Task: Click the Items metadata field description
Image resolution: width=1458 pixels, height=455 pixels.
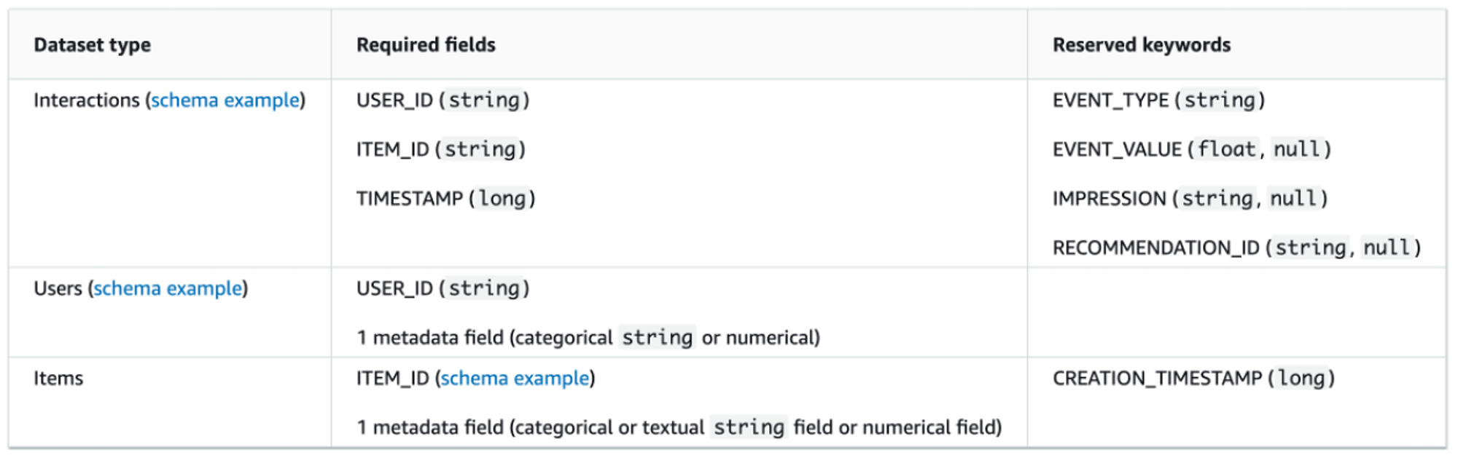Action: point(679,427)
